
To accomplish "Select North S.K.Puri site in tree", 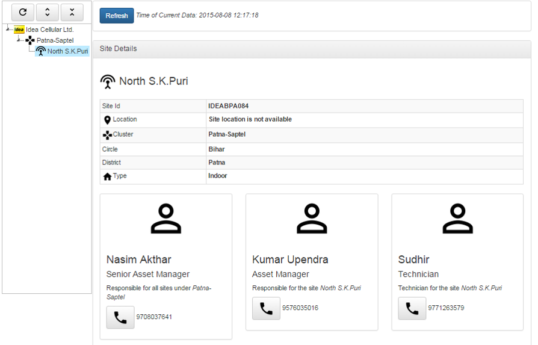I will [x=67, y=51].
